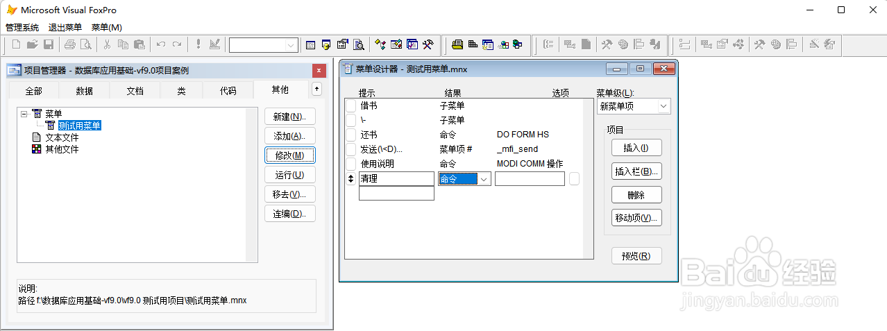Click the New file toolbar icon

coord(16,44)
